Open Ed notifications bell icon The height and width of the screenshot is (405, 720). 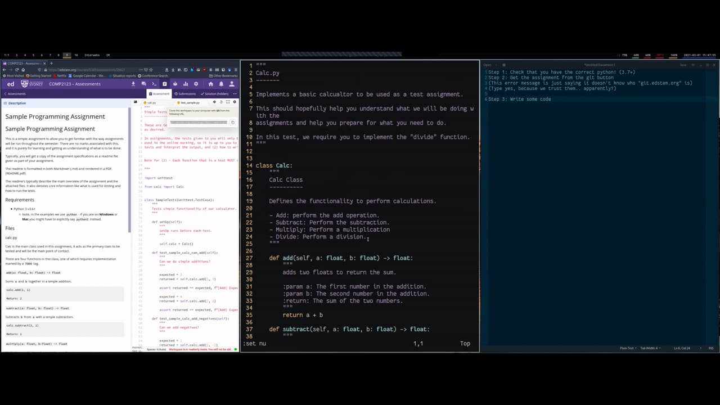click(x=221, y=84)
